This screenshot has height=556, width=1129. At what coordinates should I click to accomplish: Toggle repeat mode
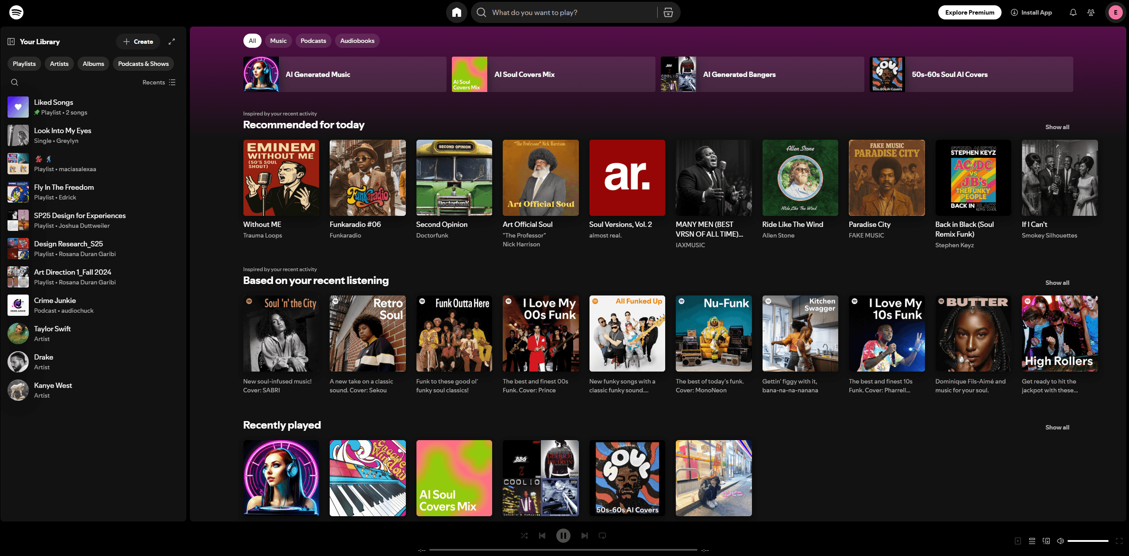click(602, 536)
